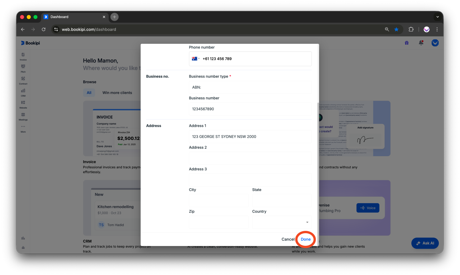Viewport: 460px width, 275px height.
Task: Open the Website builder in the sidebar
Action: [x=23, y=104]
